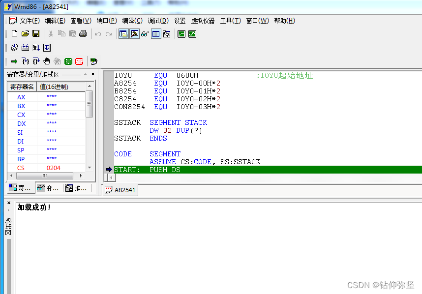Click the register list scroll-up arrow
This screenshot has height=294, width=422.
click(90, 86)
